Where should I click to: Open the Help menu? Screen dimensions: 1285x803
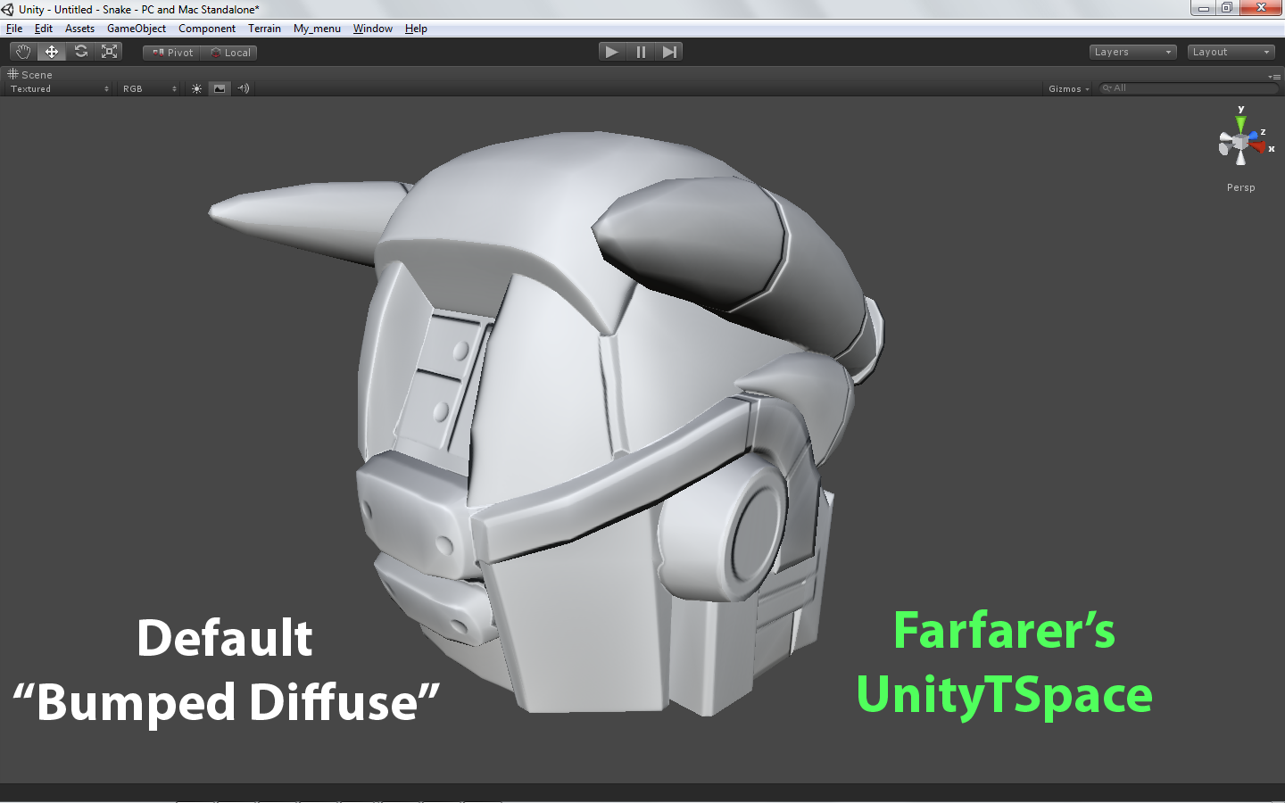click(416, 29)
